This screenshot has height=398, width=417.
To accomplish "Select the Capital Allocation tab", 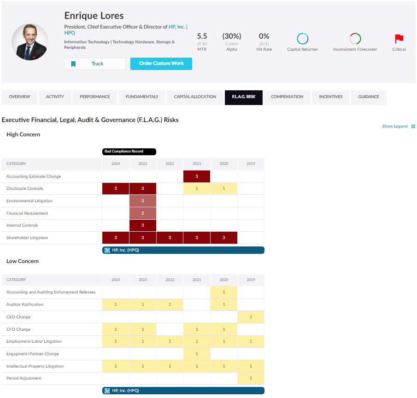I will [195, 98].
